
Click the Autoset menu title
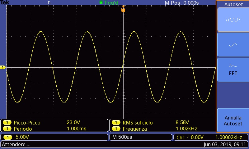233,4
